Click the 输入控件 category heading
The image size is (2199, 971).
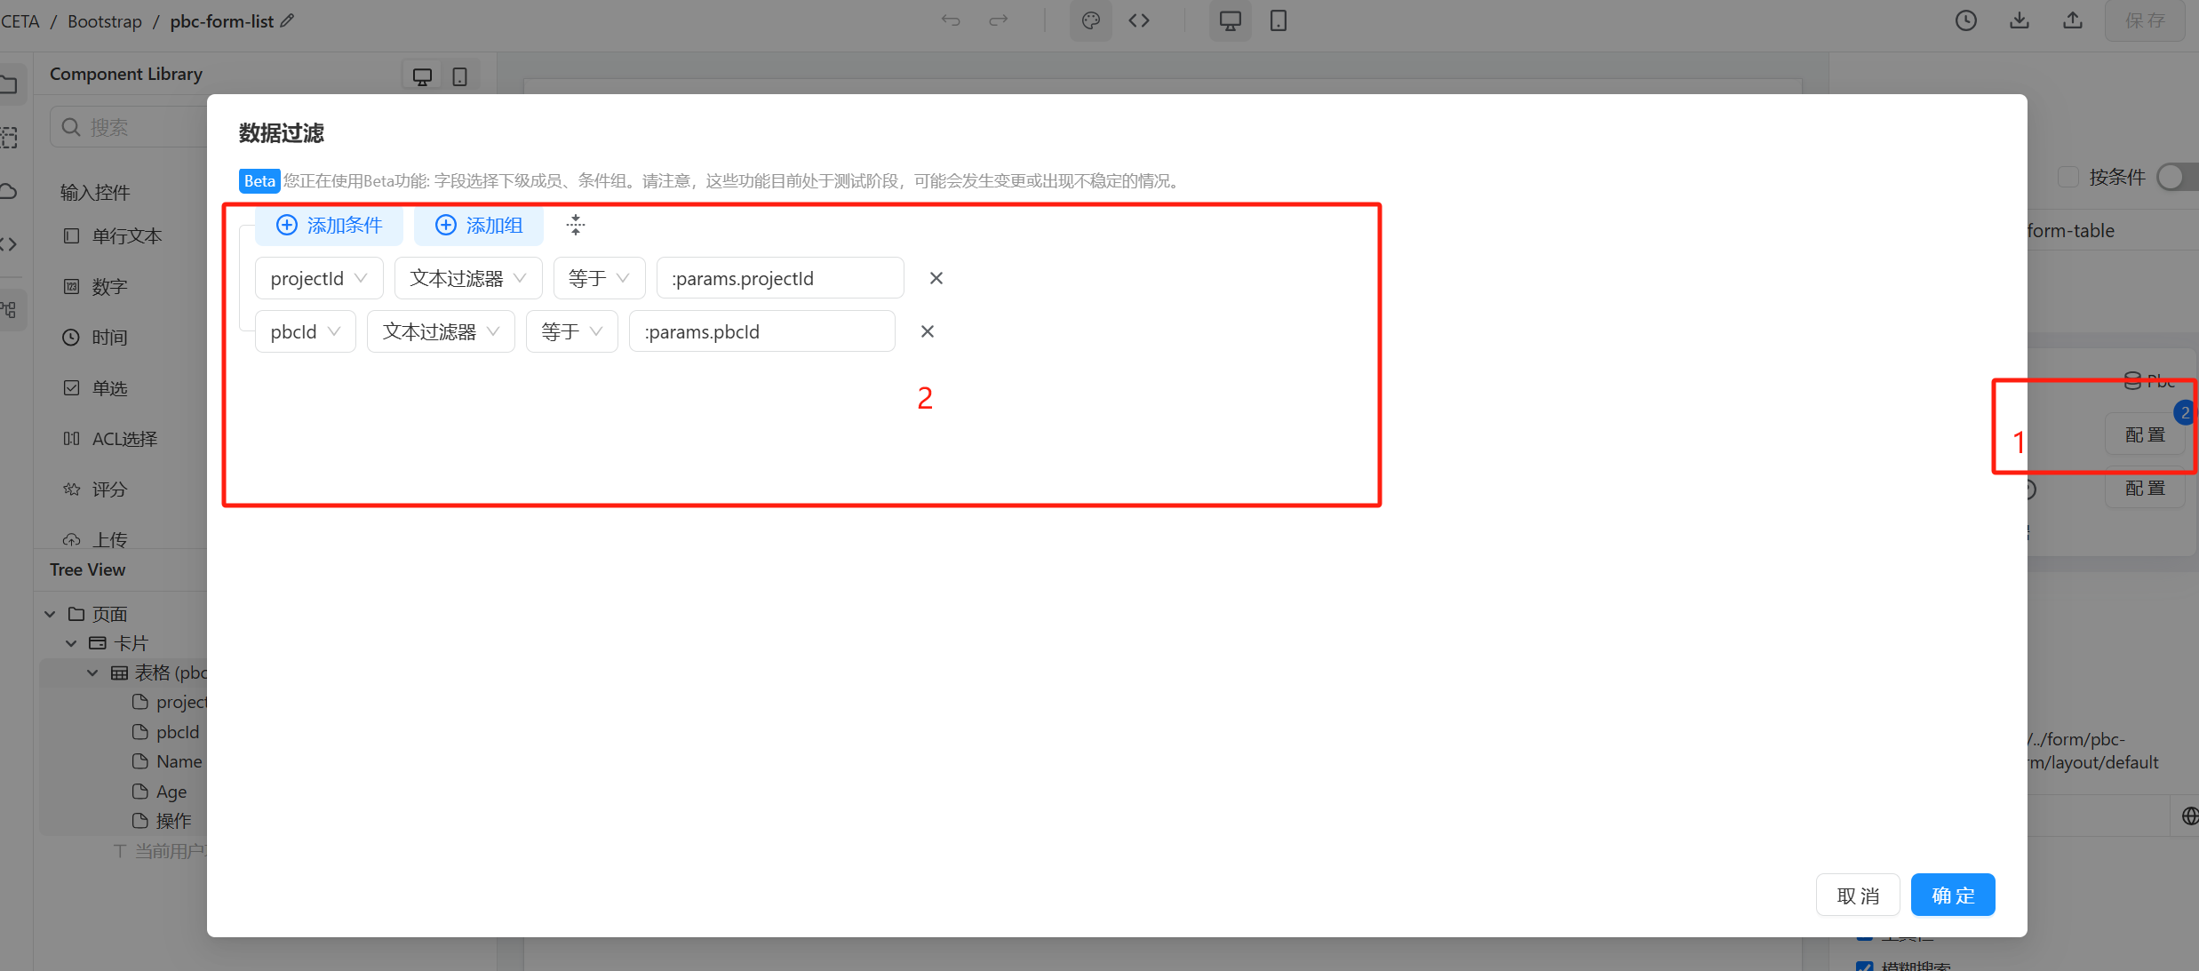coord(95,192)
